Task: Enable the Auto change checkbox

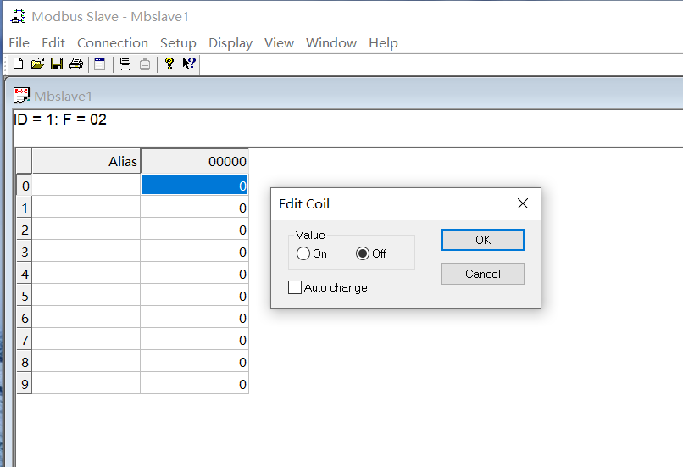Action: (x=295, y=287)
